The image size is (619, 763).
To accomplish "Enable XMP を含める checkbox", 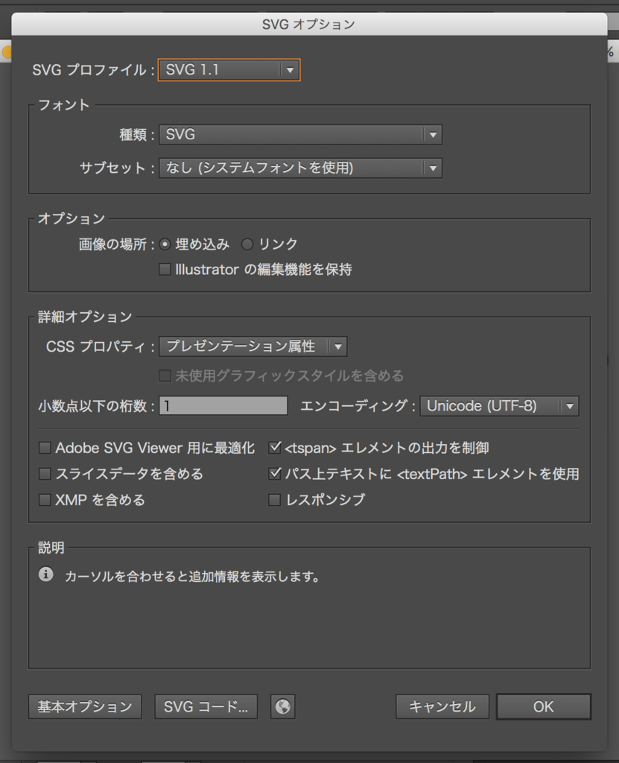I will pos(45,500).
